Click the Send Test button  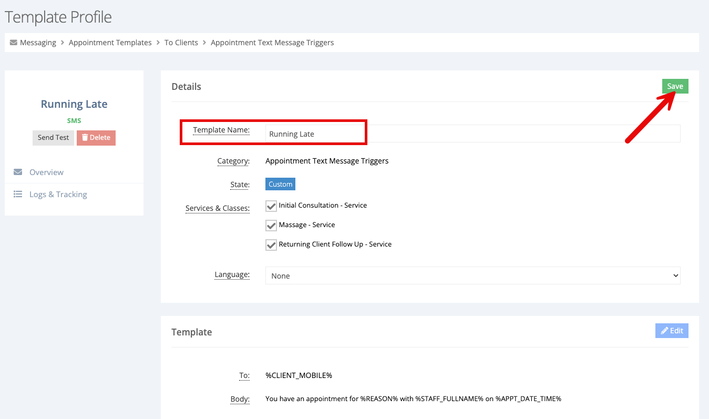click(x=53, y=138)
